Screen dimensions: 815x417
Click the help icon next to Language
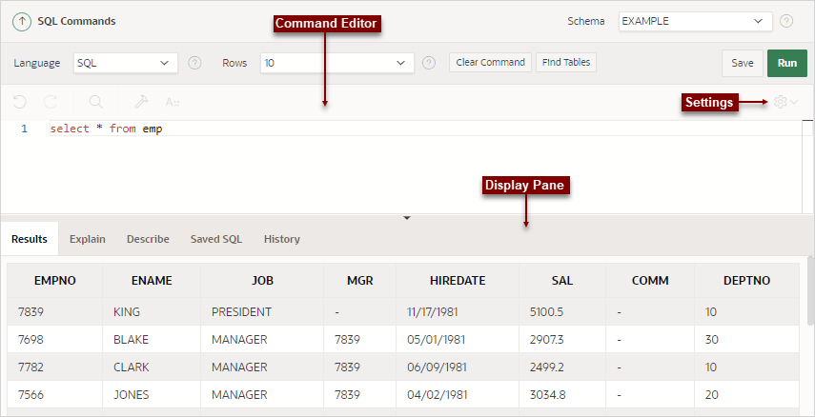pyautogui.click(x=194, y=63)
